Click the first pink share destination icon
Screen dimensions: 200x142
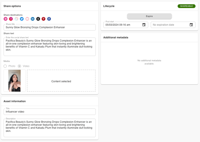pyautogui.click(x=5, y=19)
